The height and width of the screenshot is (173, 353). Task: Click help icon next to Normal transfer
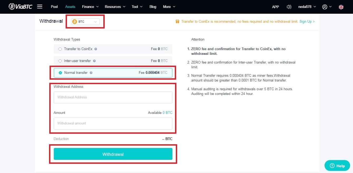(91, 73)
